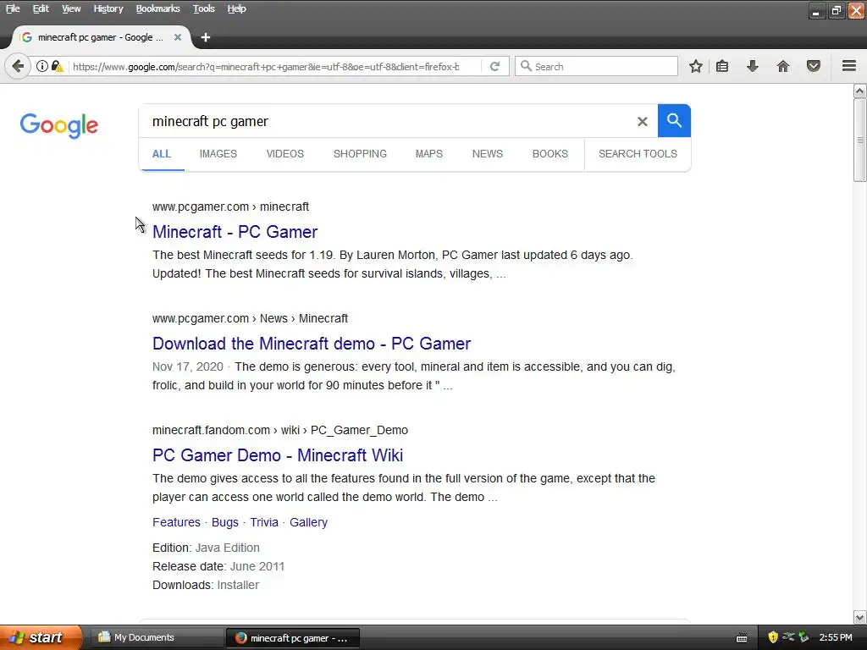The image size is (867, 650).
Task: Reload the page with the refresh icon
Action: (494, 66)
